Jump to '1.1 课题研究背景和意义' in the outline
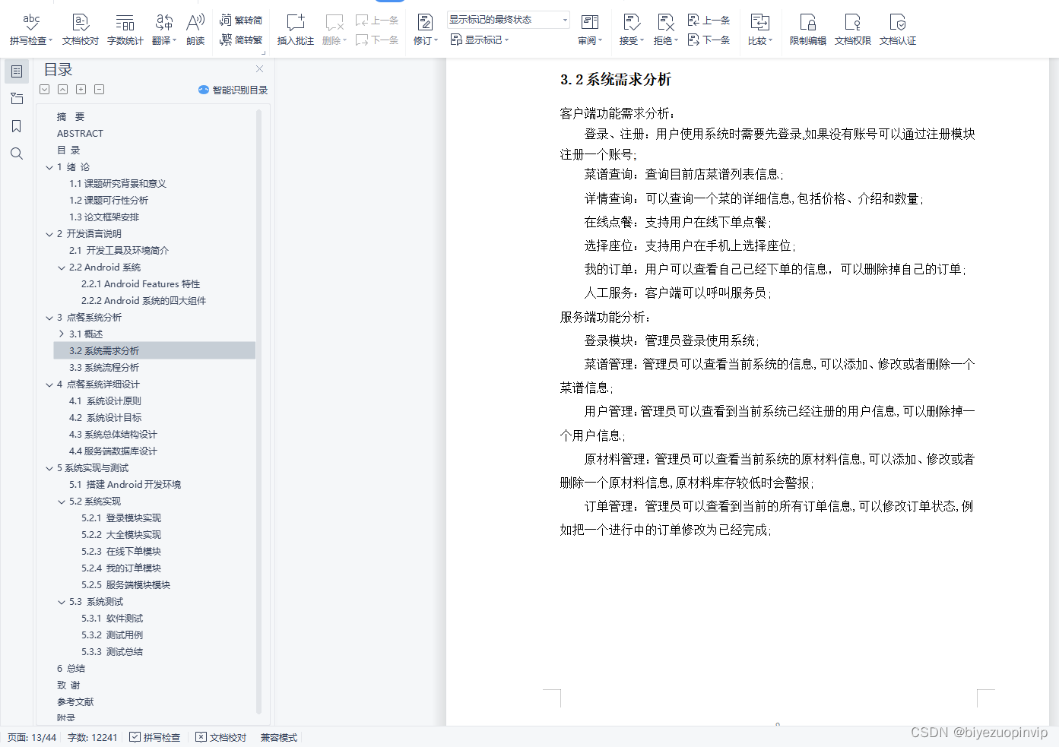Image resolution: width=1059 pixels, height=747 pixels. click(118, 184)
